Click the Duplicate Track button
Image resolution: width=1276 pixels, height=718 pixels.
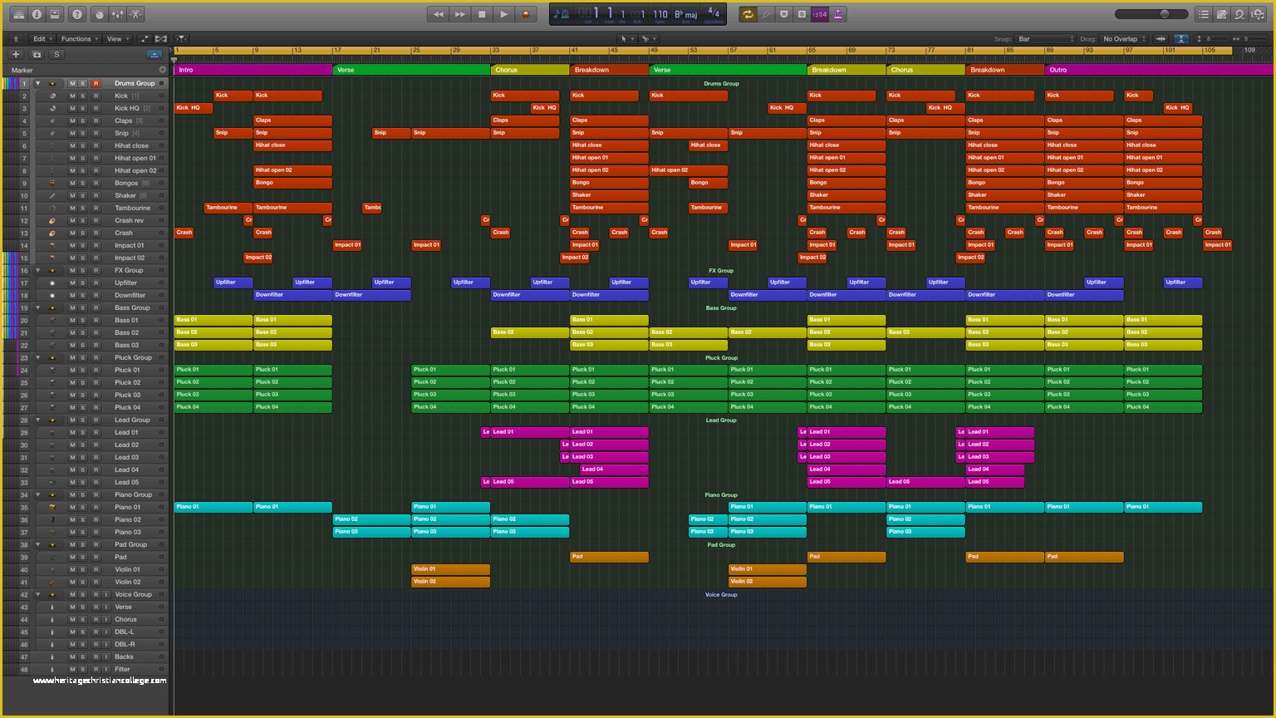pos(37,55)
